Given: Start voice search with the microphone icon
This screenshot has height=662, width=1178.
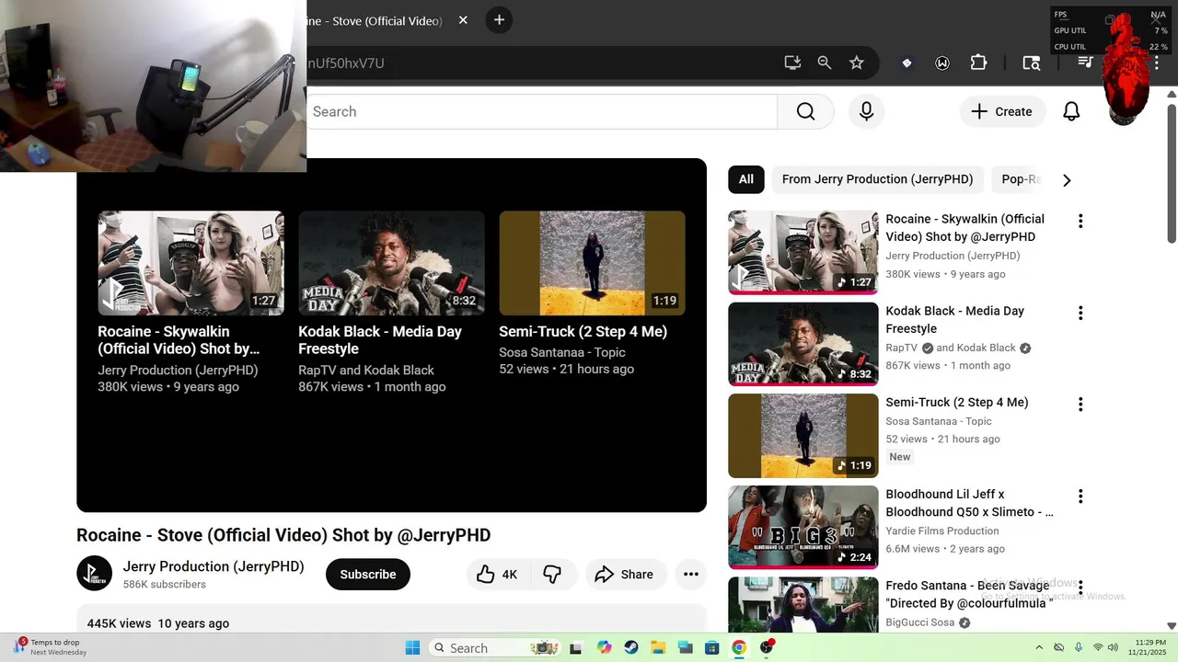Looking at the screenshot, I should pyautogui.click(x=866, y=111).
